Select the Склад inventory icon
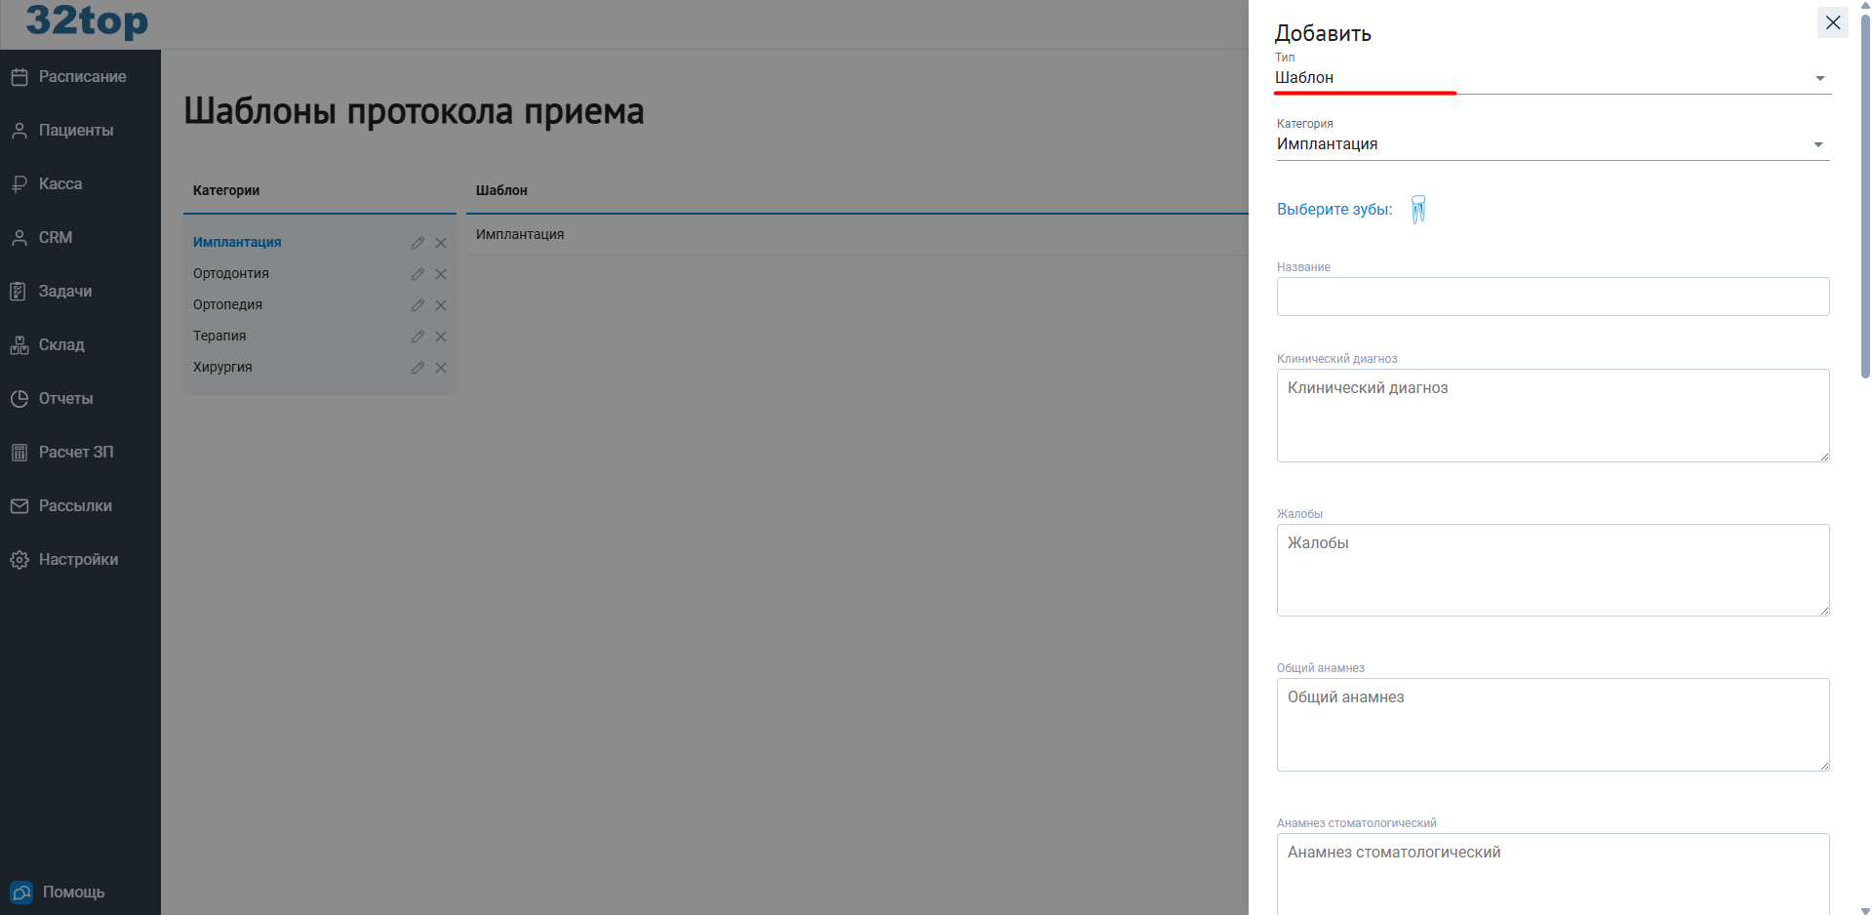Viewport: 1872px width, 915px height. [20, 344]
